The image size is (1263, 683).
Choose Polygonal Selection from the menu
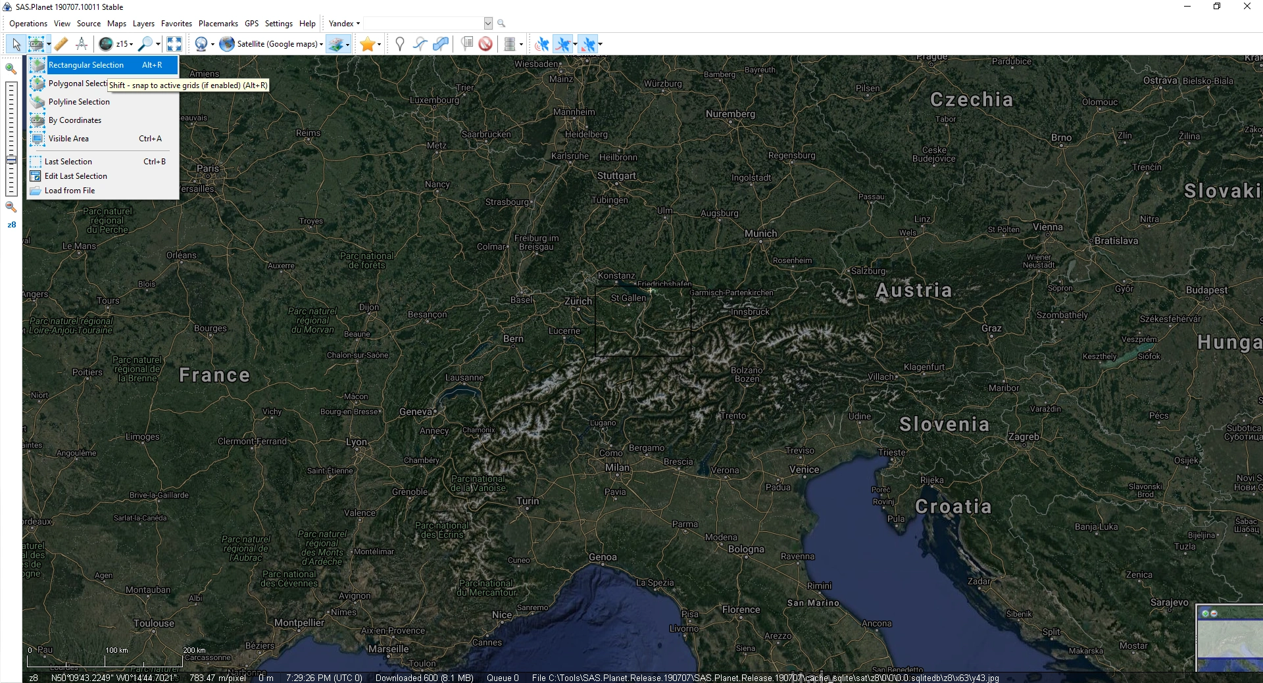pos(103,83)
